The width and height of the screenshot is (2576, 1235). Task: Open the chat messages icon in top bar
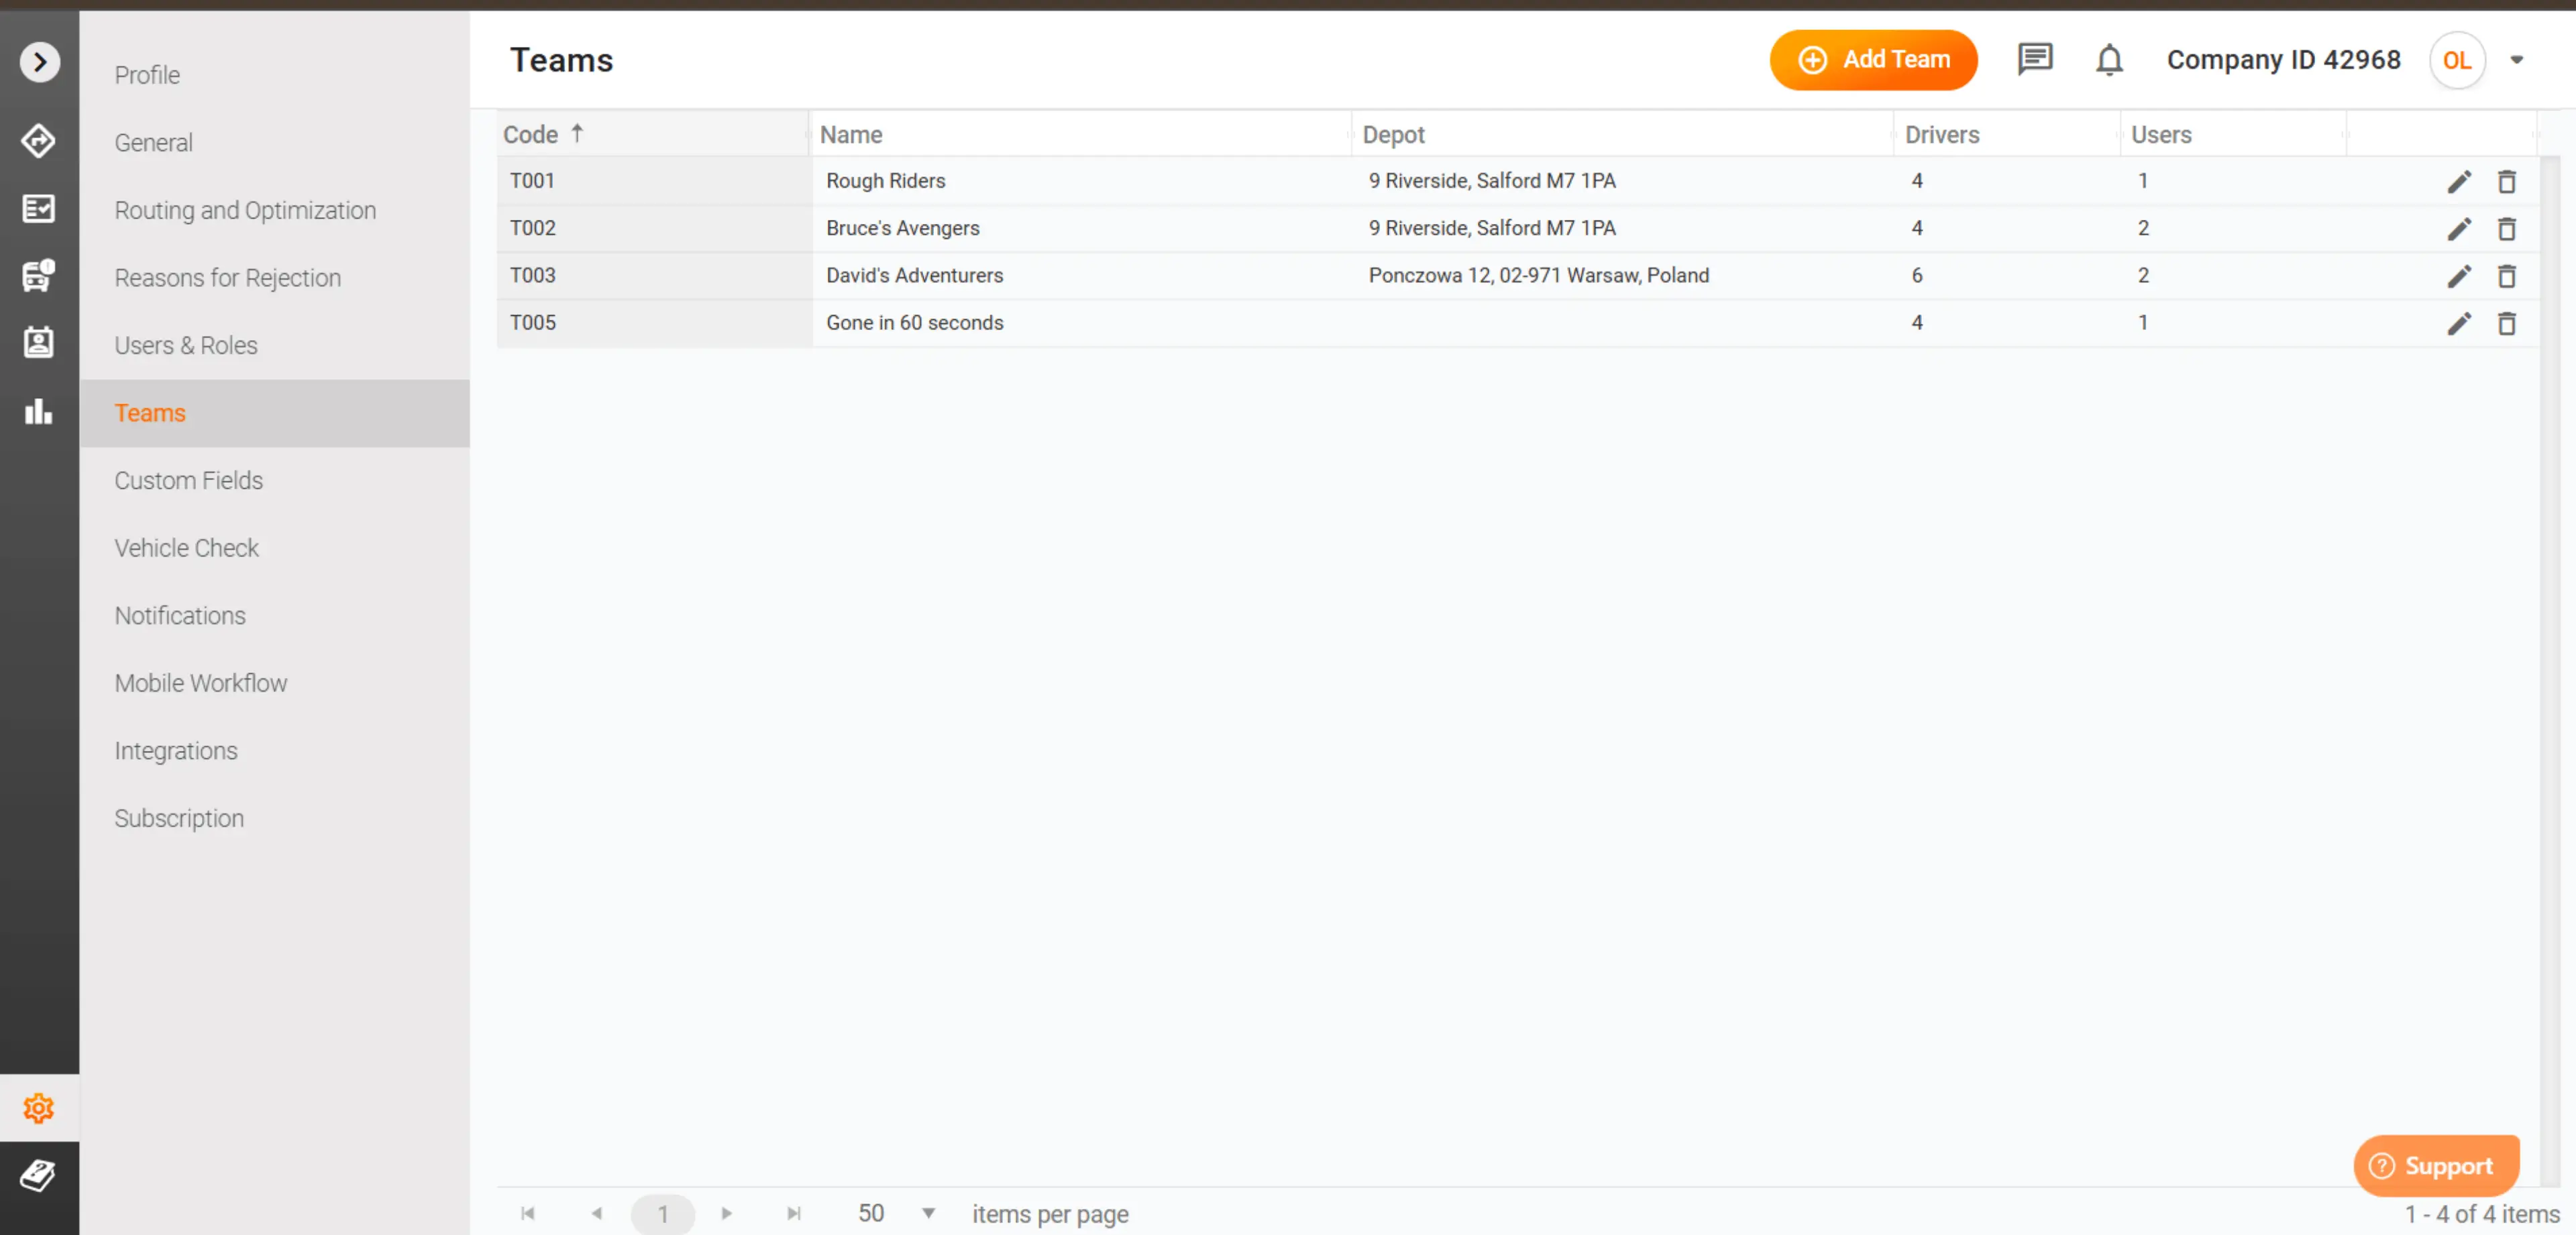2034,60
